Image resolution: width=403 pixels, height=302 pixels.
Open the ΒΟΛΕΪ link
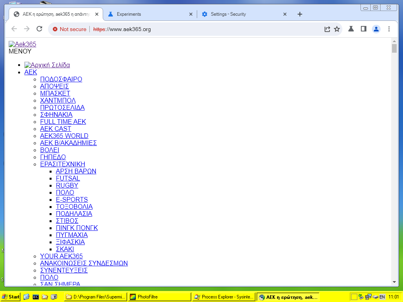pos(50,150)
